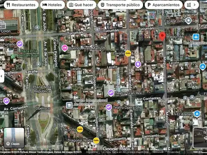Open the Qué hacer category chip
Screen dimensions: 207x155
click(x=81, y=5)
